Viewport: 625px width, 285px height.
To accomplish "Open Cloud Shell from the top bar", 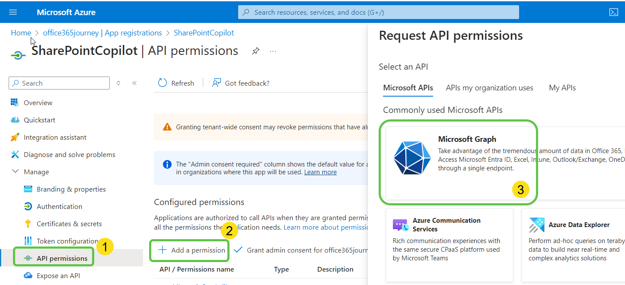I will click(614, 12).
